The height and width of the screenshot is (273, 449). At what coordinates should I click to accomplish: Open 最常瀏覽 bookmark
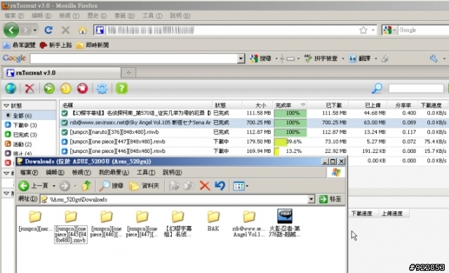tap(19, 45)
